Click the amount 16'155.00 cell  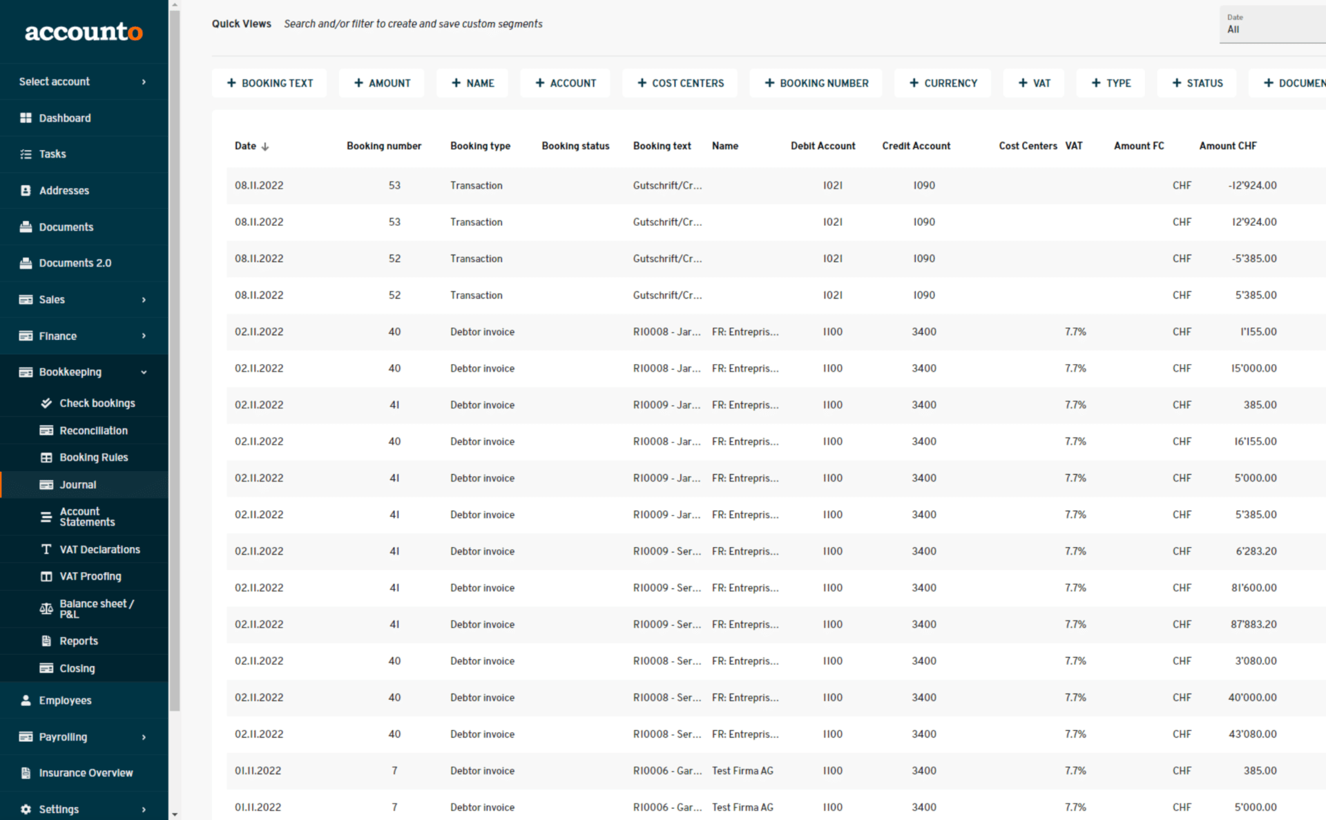[x=1256, y=441]
